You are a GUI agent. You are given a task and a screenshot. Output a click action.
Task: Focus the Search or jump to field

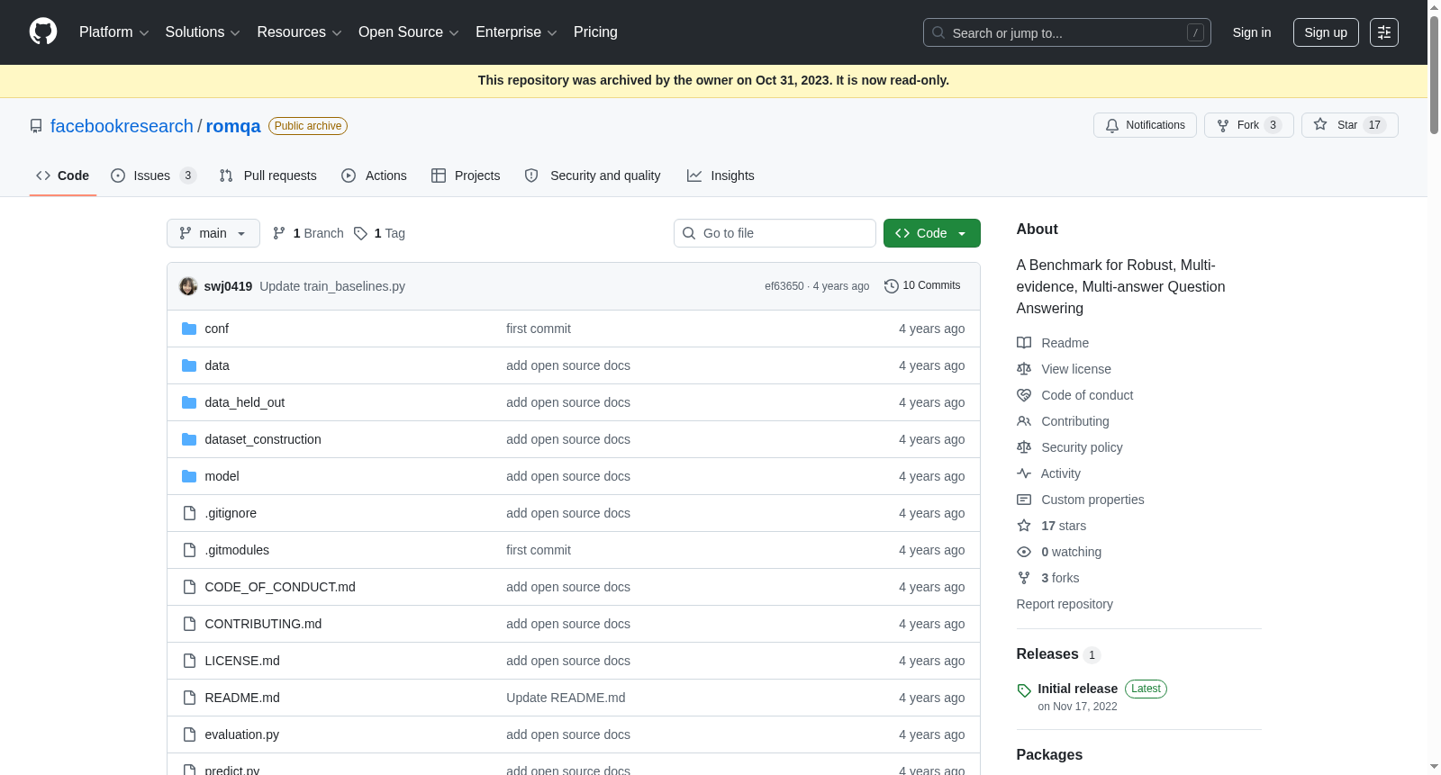pos(1066,32)
